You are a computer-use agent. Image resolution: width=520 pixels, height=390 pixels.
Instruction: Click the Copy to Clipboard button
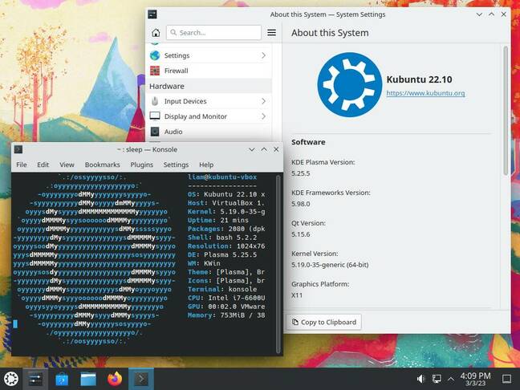click(323, 322)
